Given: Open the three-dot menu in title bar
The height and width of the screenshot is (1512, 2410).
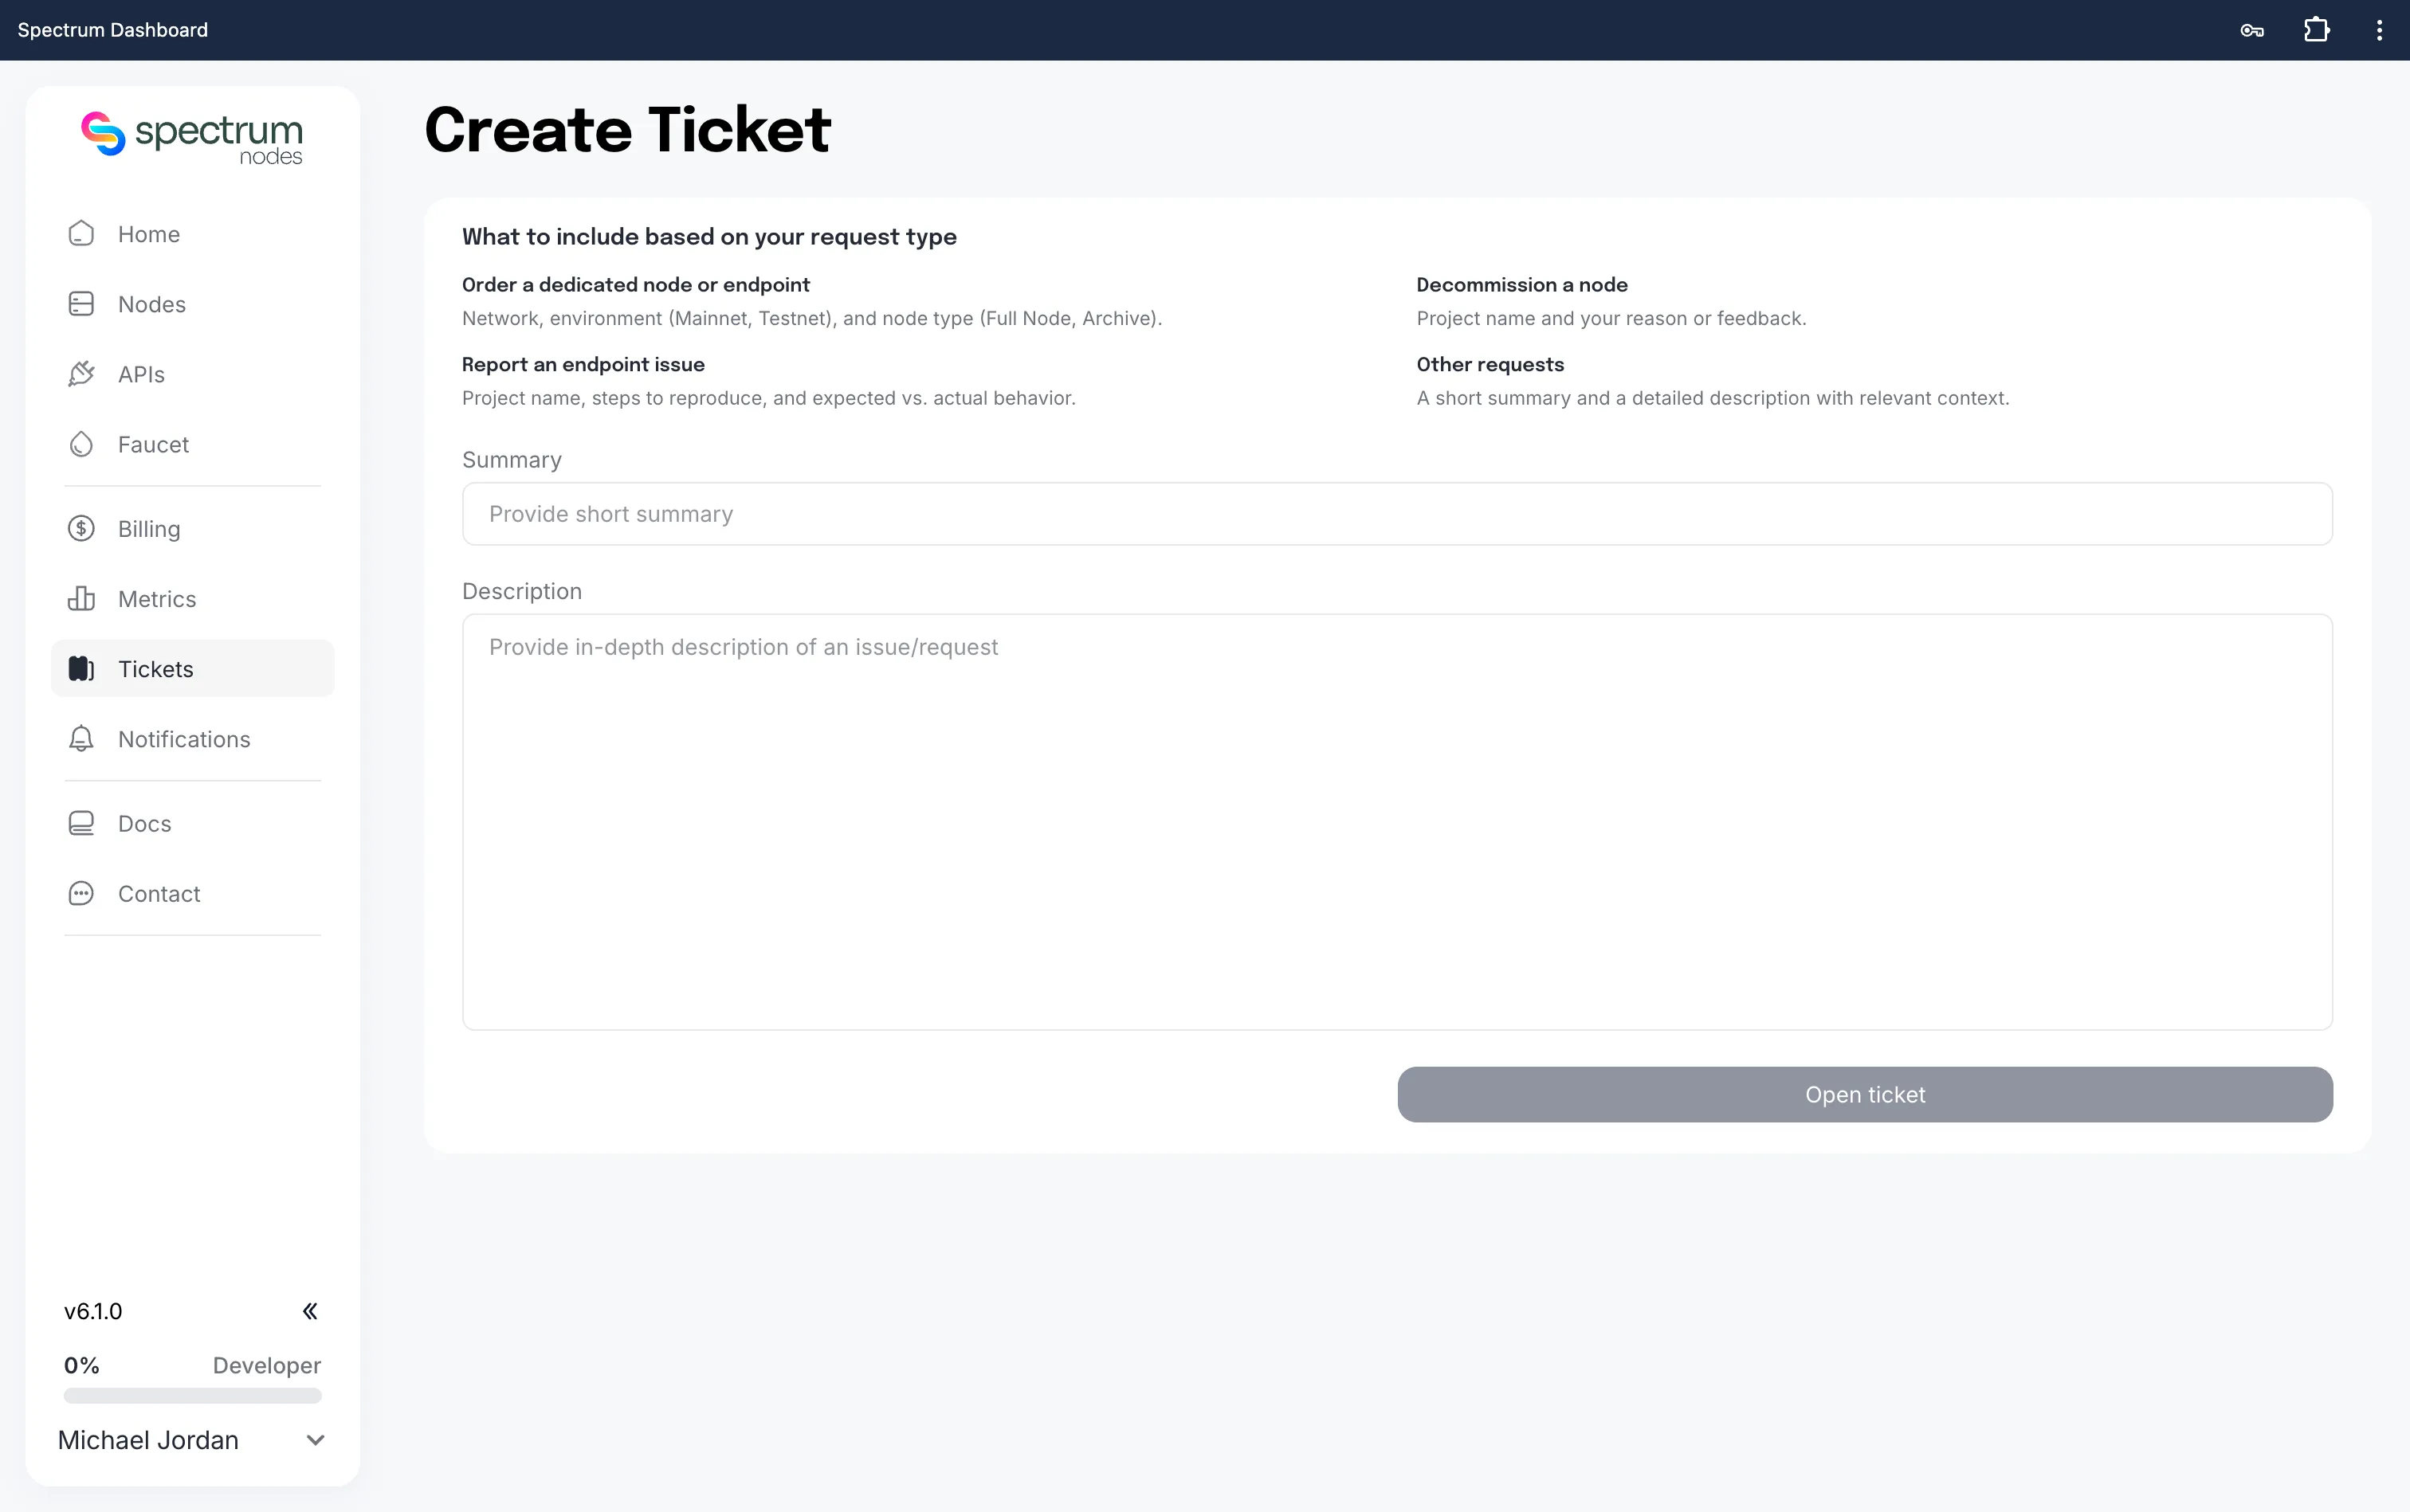Looking at the screenshot, I should (x=2379, y=30).
